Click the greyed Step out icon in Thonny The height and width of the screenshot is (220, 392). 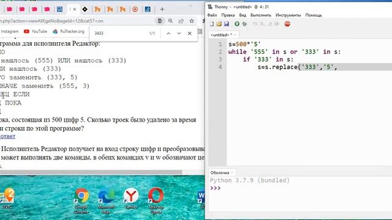[x=269, y=24]
